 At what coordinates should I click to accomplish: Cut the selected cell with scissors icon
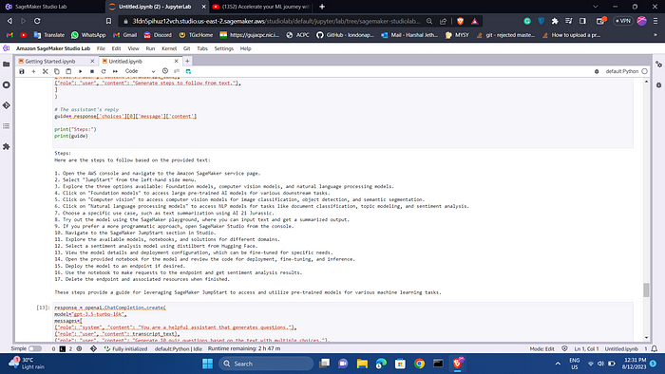(45, 71)
